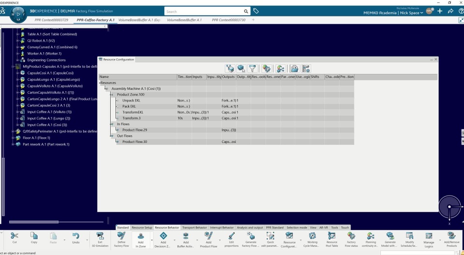The height and width of the screenshot is (255, 464).
Task: Switch to Analysis and output tab
Action: (250, 227)
